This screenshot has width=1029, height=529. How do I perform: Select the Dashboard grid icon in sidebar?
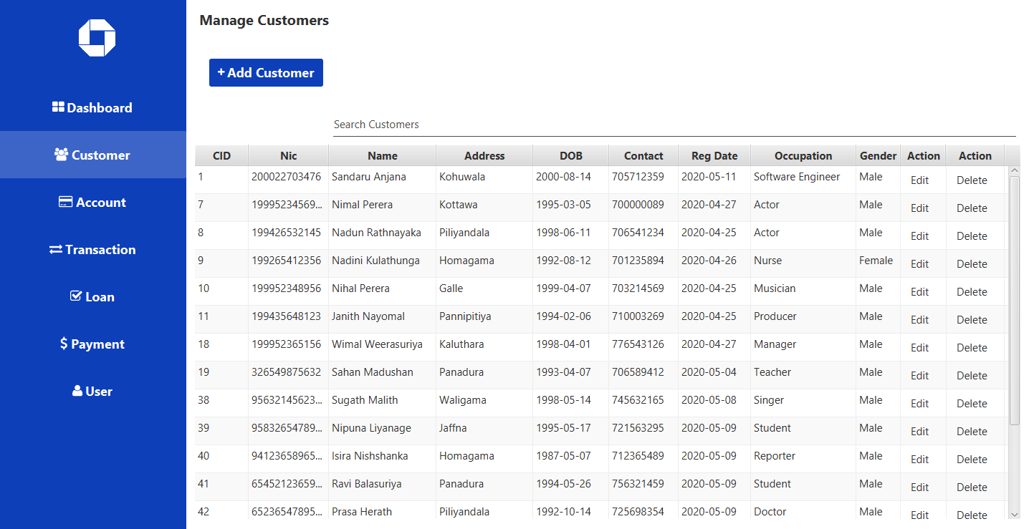[x=57, y=106]
